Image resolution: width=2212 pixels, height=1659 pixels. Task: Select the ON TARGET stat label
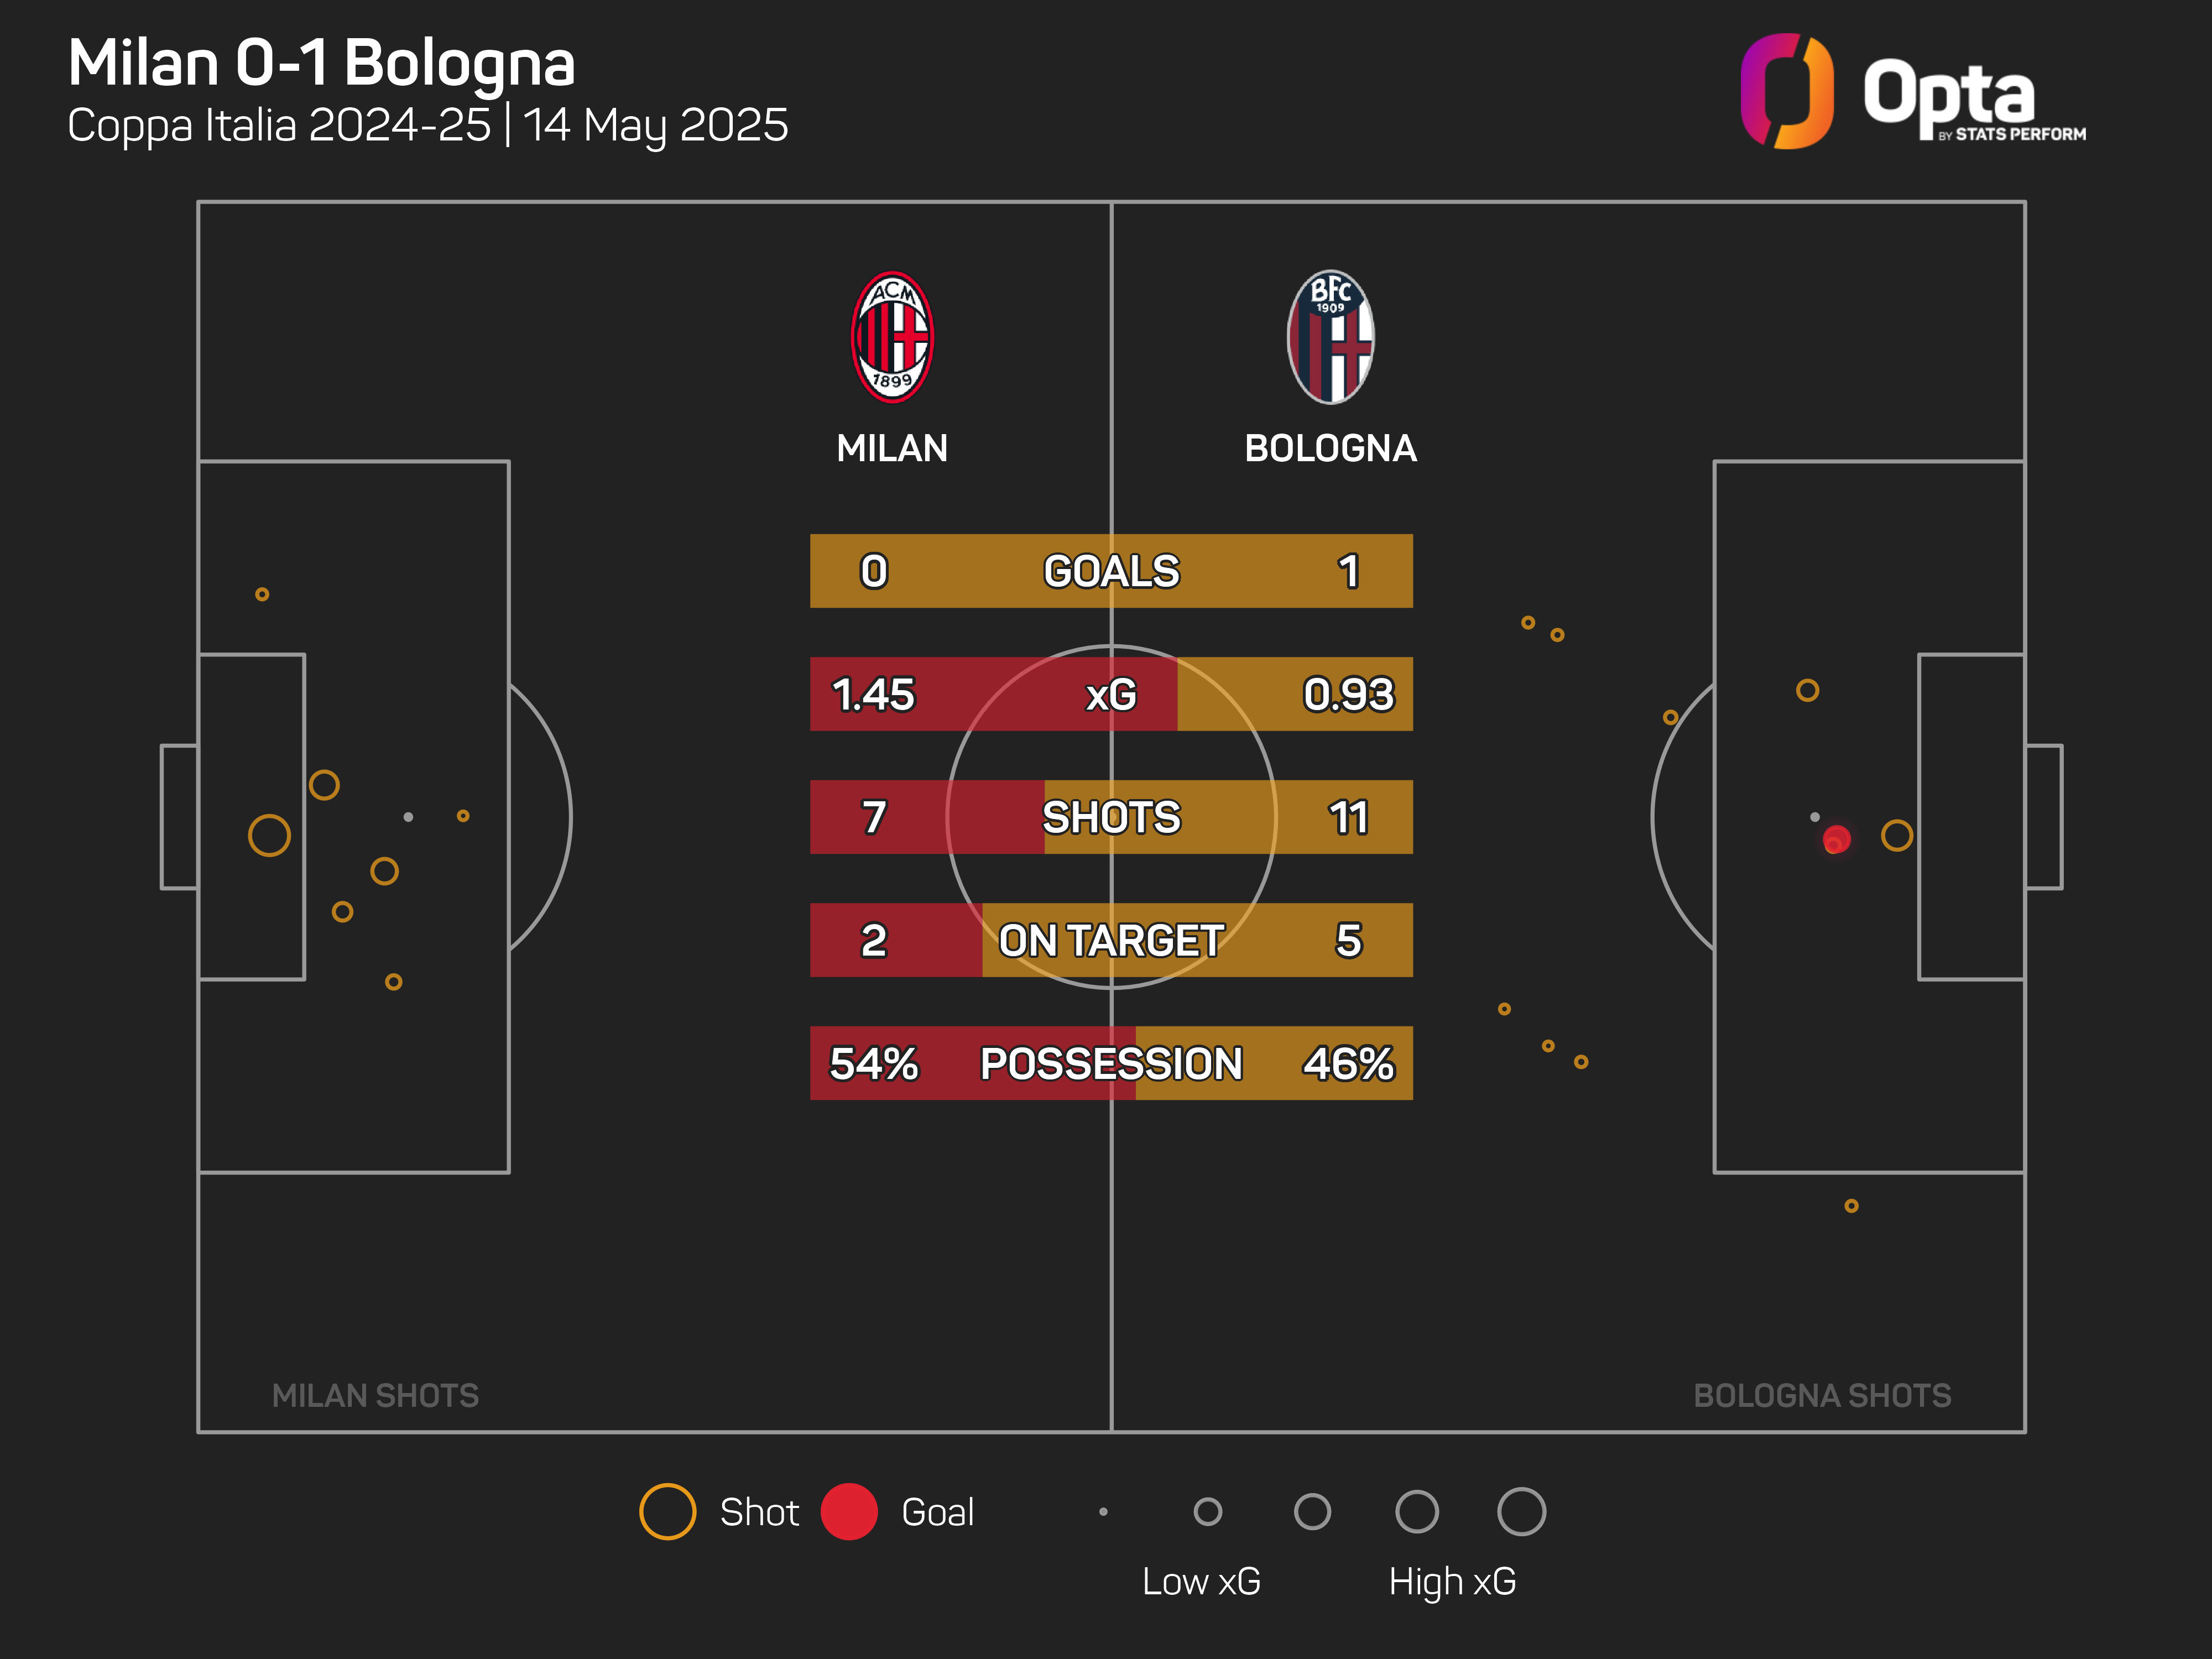(1111, 940)
